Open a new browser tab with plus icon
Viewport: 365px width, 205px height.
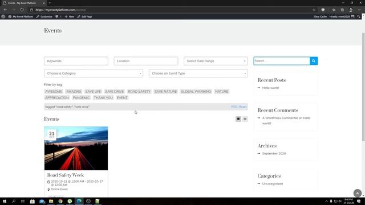click(50, 3)
